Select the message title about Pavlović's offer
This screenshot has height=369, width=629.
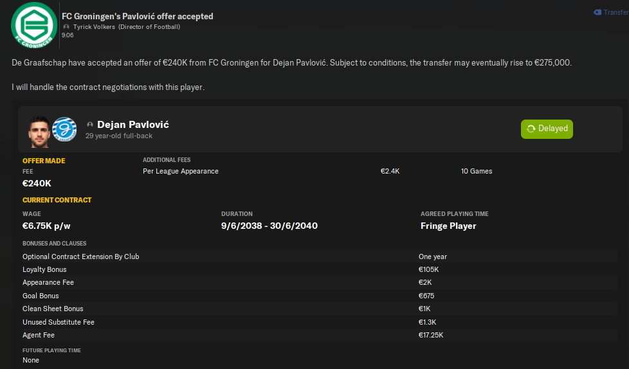137,16
